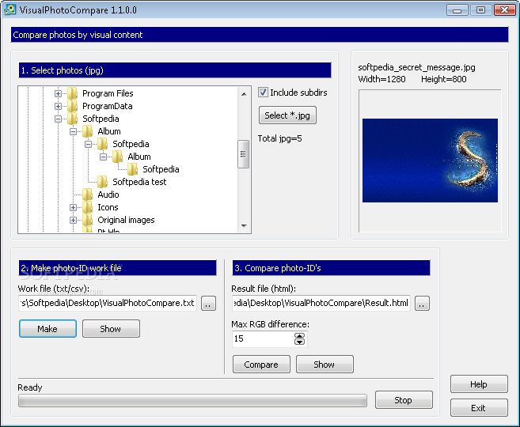The width and height of the screenshot is (520, 427).
Task: Expand the Original images folder node
Action: click(x=73, y=220)
